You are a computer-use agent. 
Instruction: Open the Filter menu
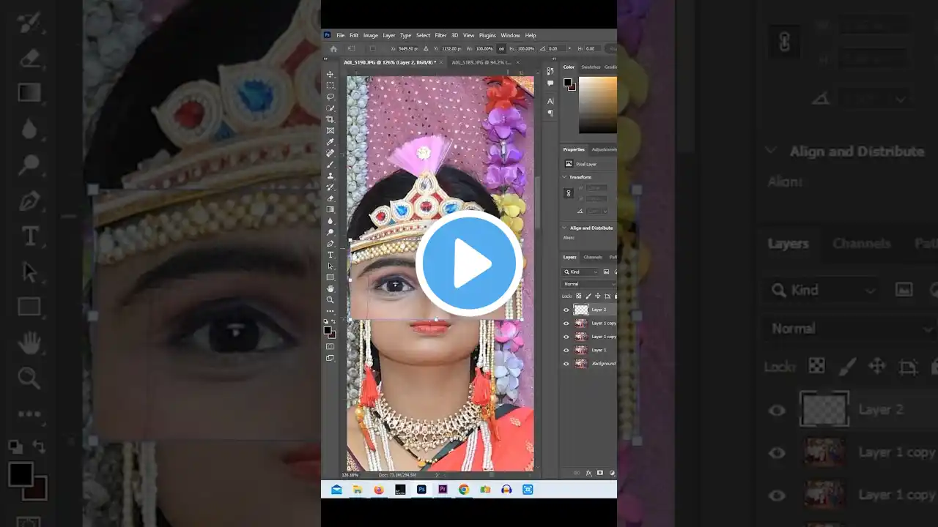(x=440, y=35)
